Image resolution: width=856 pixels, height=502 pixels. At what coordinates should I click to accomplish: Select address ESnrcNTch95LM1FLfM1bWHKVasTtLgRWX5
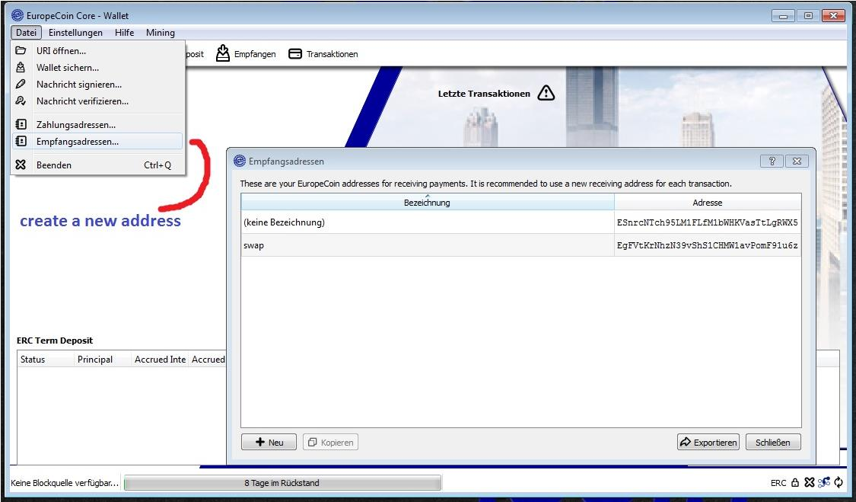coord(708,222)
